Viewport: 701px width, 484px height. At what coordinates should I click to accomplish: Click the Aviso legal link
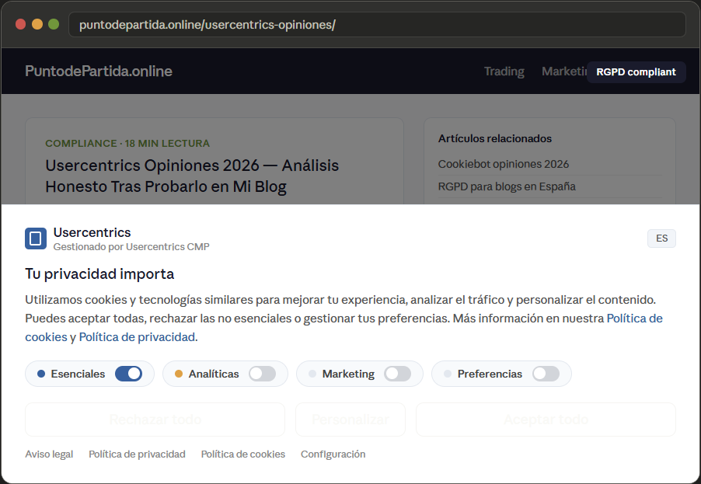point(48,454)
